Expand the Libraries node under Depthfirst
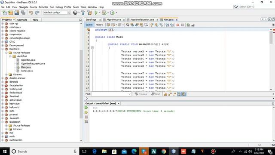This screenshot has height=155, width=275. [x=6, y=74]
